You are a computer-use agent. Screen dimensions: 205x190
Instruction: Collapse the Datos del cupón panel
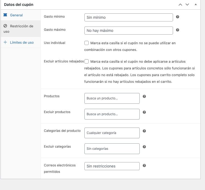point(196,5)
